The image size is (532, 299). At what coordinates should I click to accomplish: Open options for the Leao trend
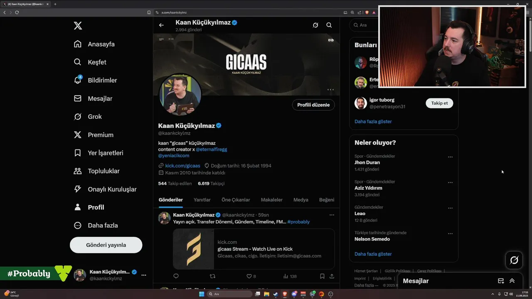pyautogui.click(x=450, y=208)
